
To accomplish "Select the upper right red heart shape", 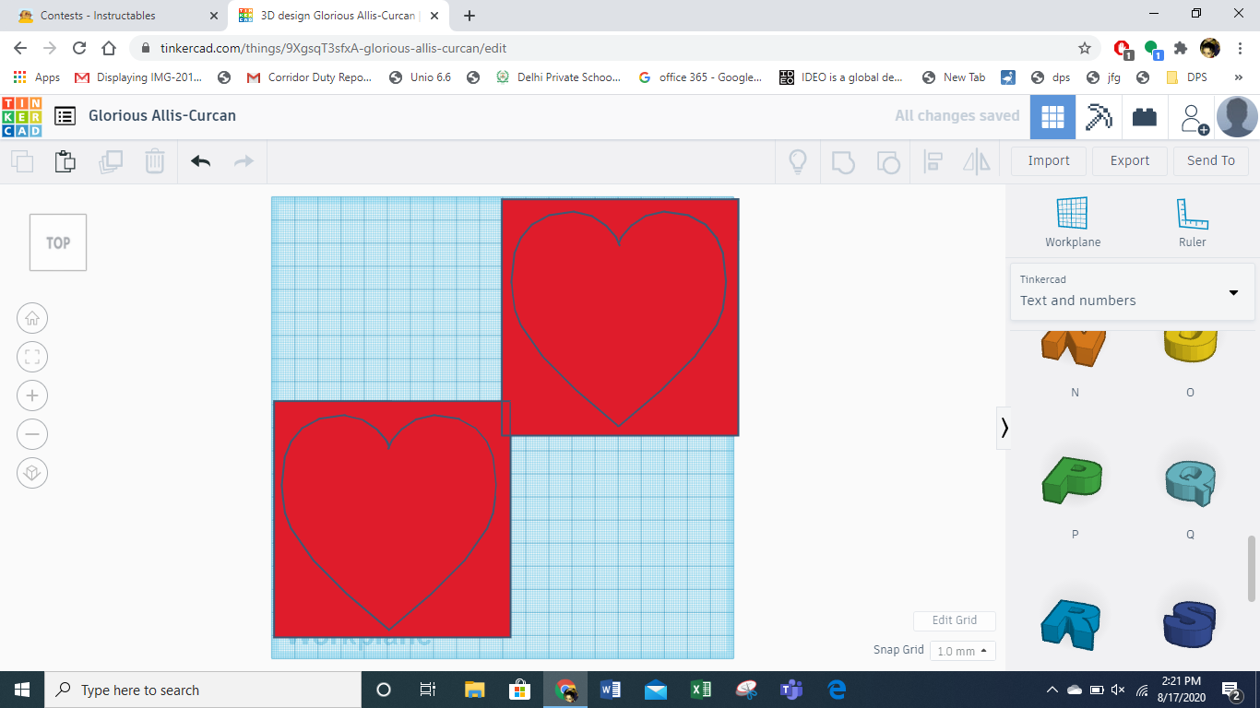I will [620, 316].
